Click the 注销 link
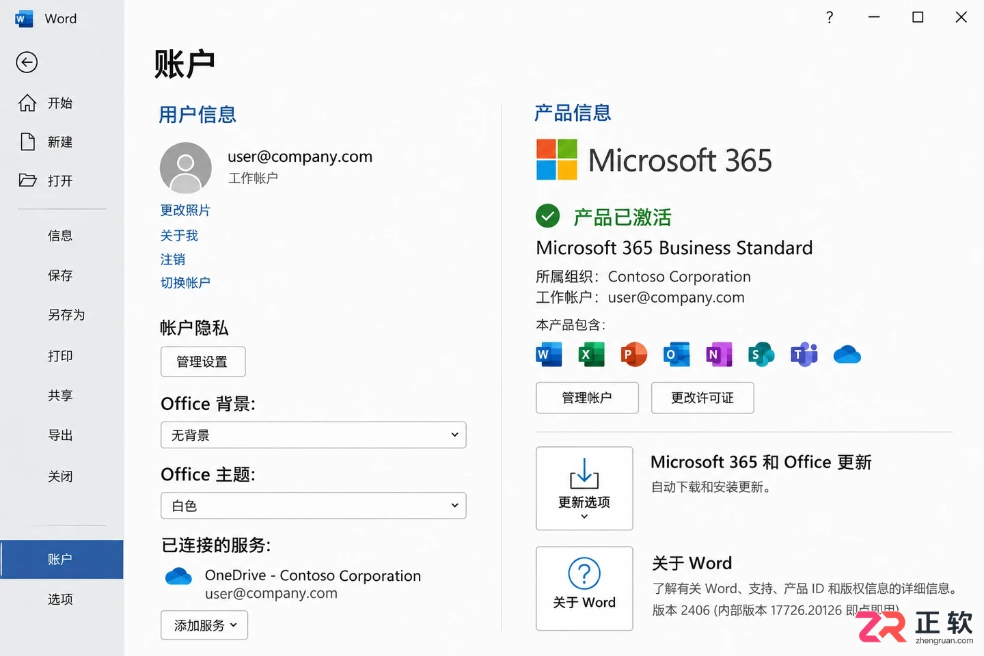The width and height of the screenshot is (984, 656). coord(173,260)
